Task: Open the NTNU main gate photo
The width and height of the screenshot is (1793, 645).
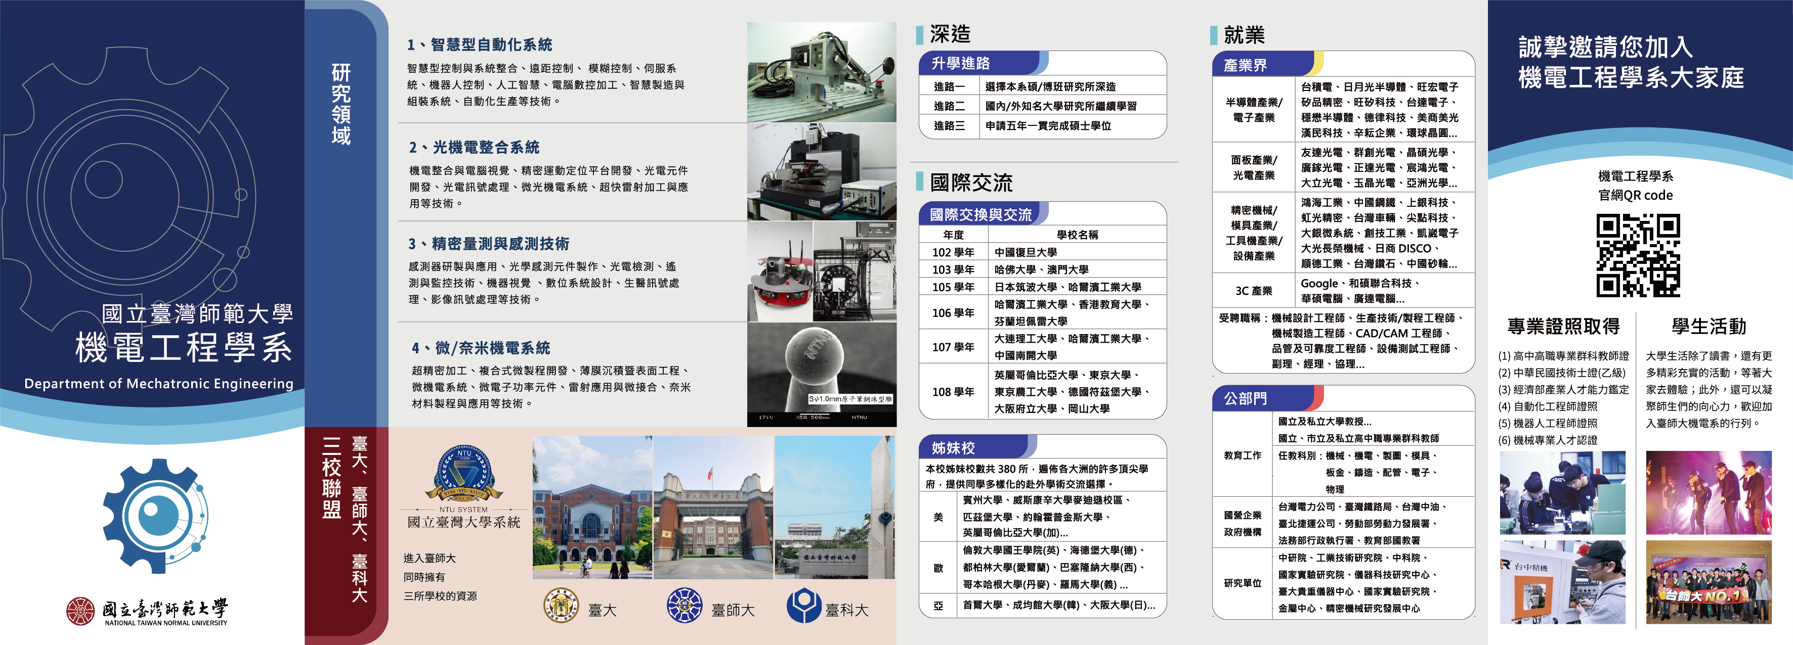Action: pyautogui.click(x=713, y=507)
